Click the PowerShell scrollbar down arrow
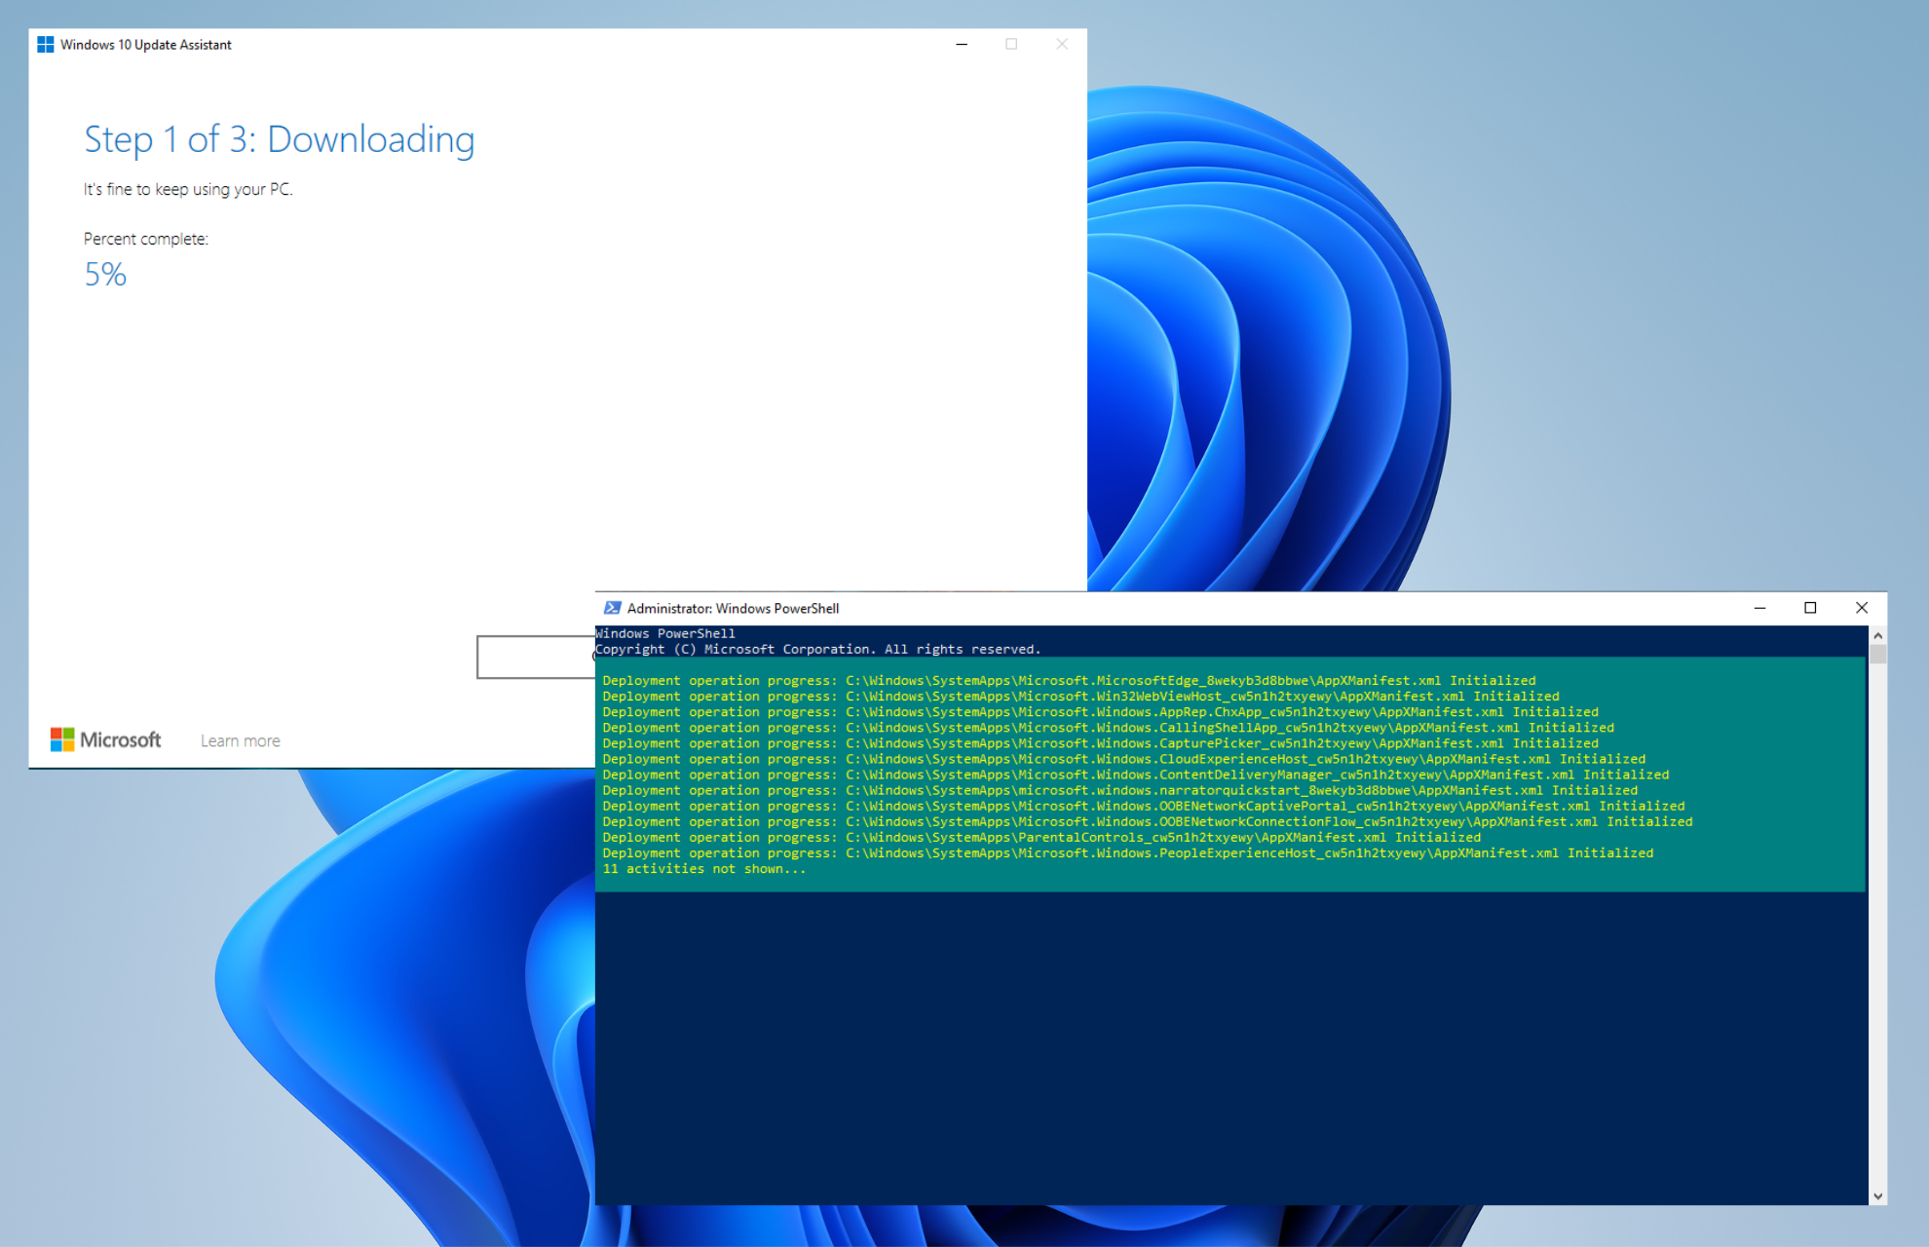Screen dimensions: 1929x1247 pyautogui.click(x=1877, y=1196)
